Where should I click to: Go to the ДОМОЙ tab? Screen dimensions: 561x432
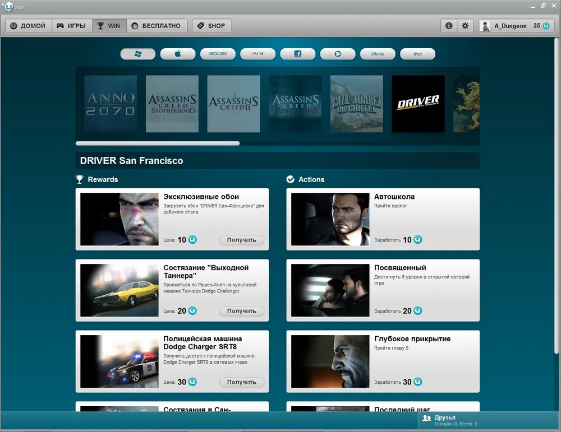(28, 26)
